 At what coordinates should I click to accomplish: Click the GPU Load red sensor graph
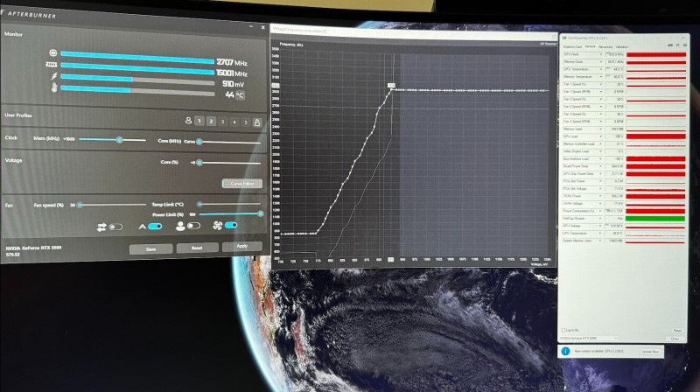point(655,136)
